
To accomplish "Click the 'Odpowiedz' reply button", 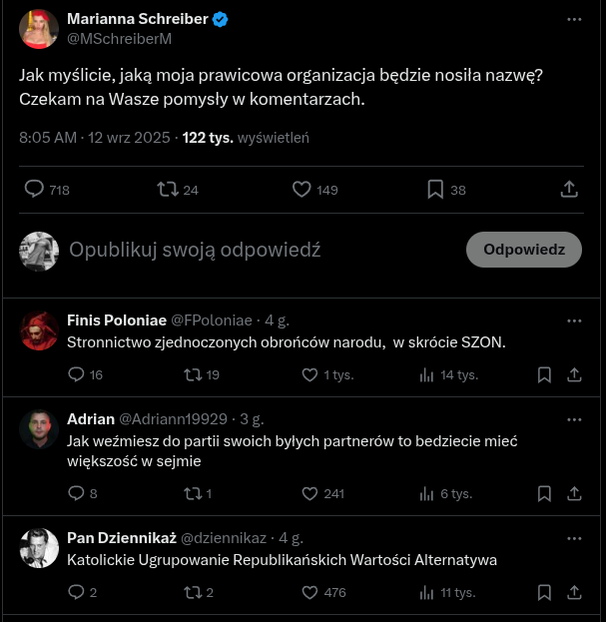I will pos(524,250).
